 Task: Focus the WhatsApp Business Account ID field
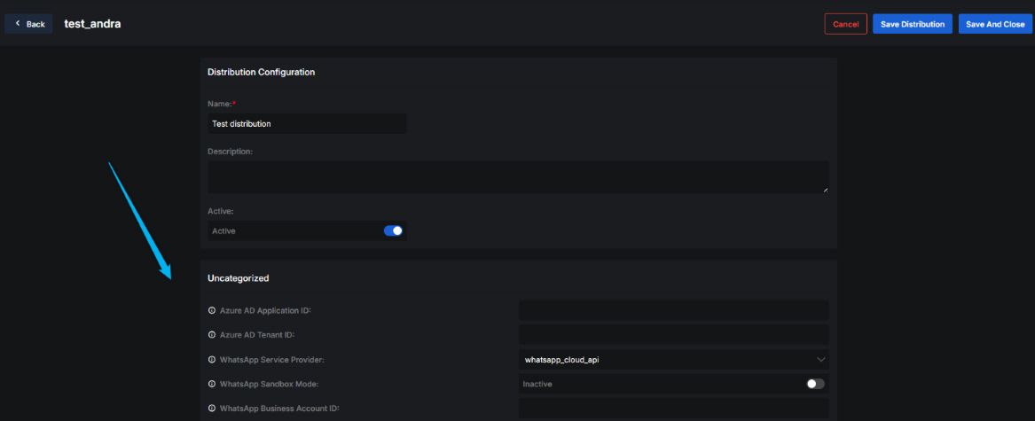click(674, 409)
